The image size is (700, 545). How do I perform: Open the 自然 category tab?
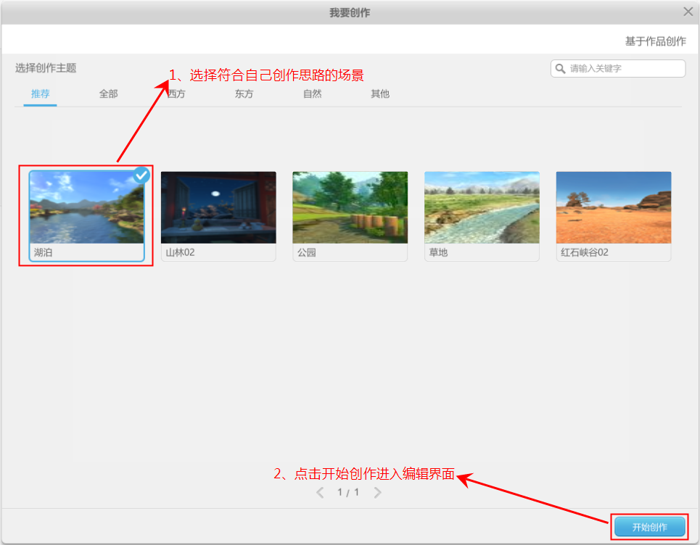(x=312, y=93)
